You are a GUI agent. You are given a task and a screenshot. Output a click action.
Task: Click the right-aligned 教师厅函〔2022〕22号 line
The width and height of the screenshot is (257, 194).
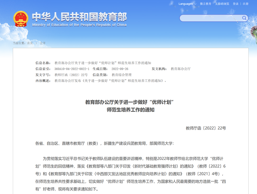(206, 128)
